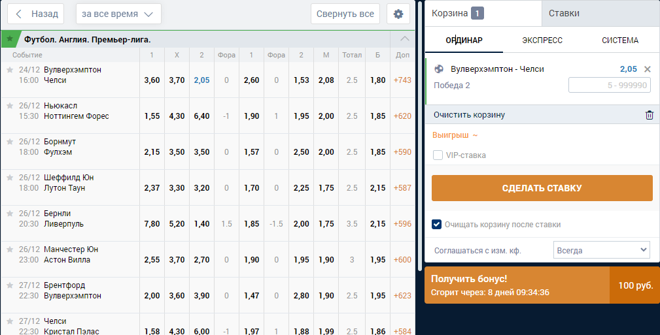
Task: Open +743 extra markets for Вулверхэмптон - Челси
Action: pyautogui.click(x=402, y=80)
